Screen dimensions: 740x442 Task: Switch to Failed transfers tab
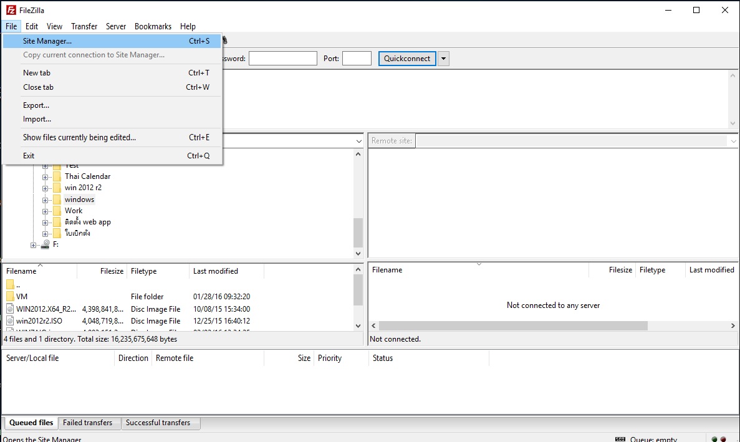click(x=88, y=423)
